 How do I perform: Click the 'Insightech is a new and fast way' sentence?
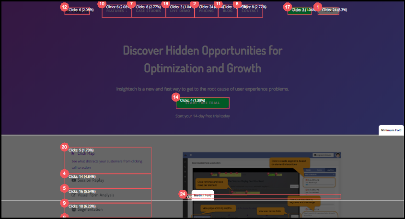pos(202,89)
